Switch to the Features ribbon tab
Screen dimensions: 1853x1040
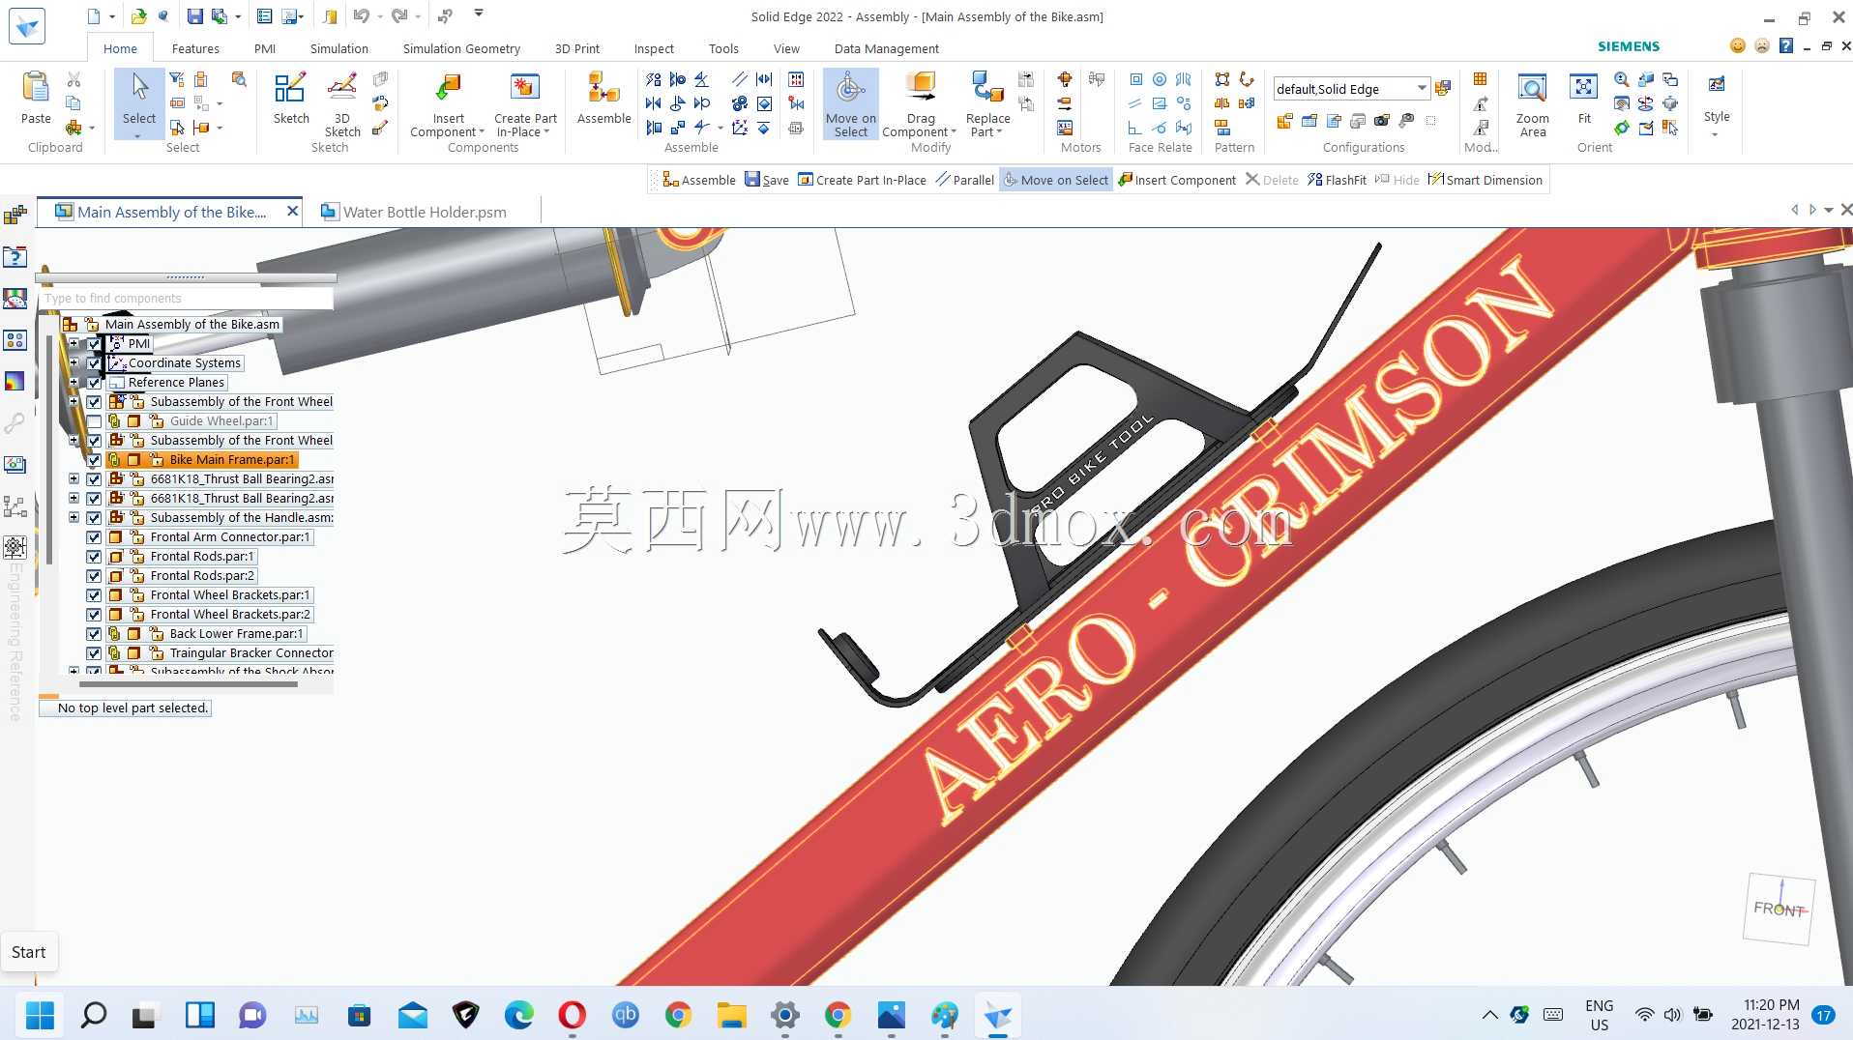[195, 48]
